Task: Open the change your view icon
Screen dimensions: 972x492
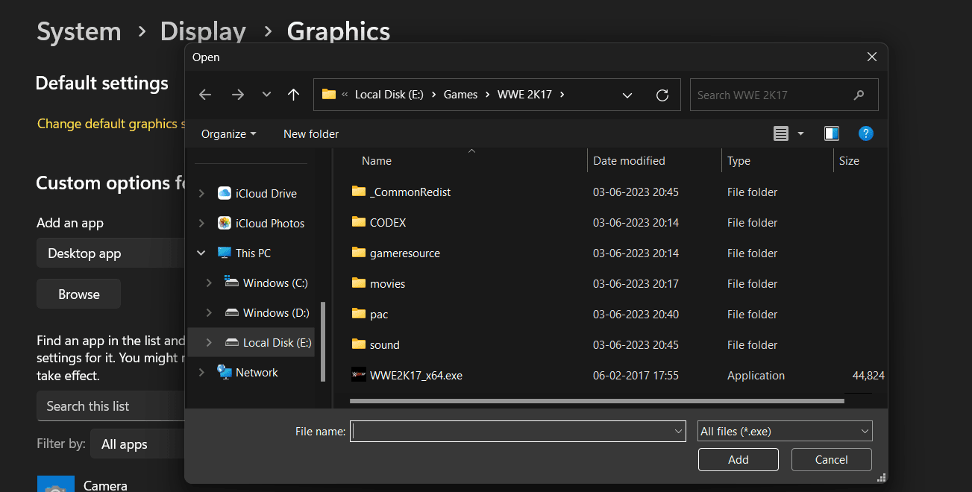Action: coord(782,133)
